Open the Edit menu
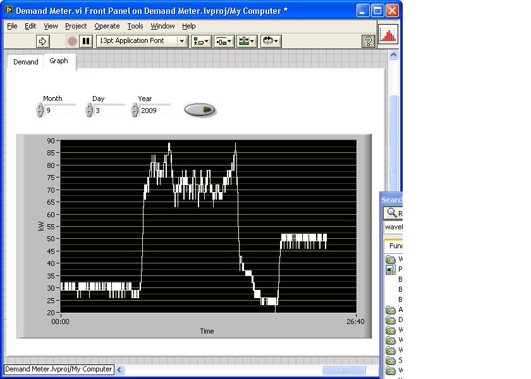Screen dimensions: 531x379 (x=30, y=26)
